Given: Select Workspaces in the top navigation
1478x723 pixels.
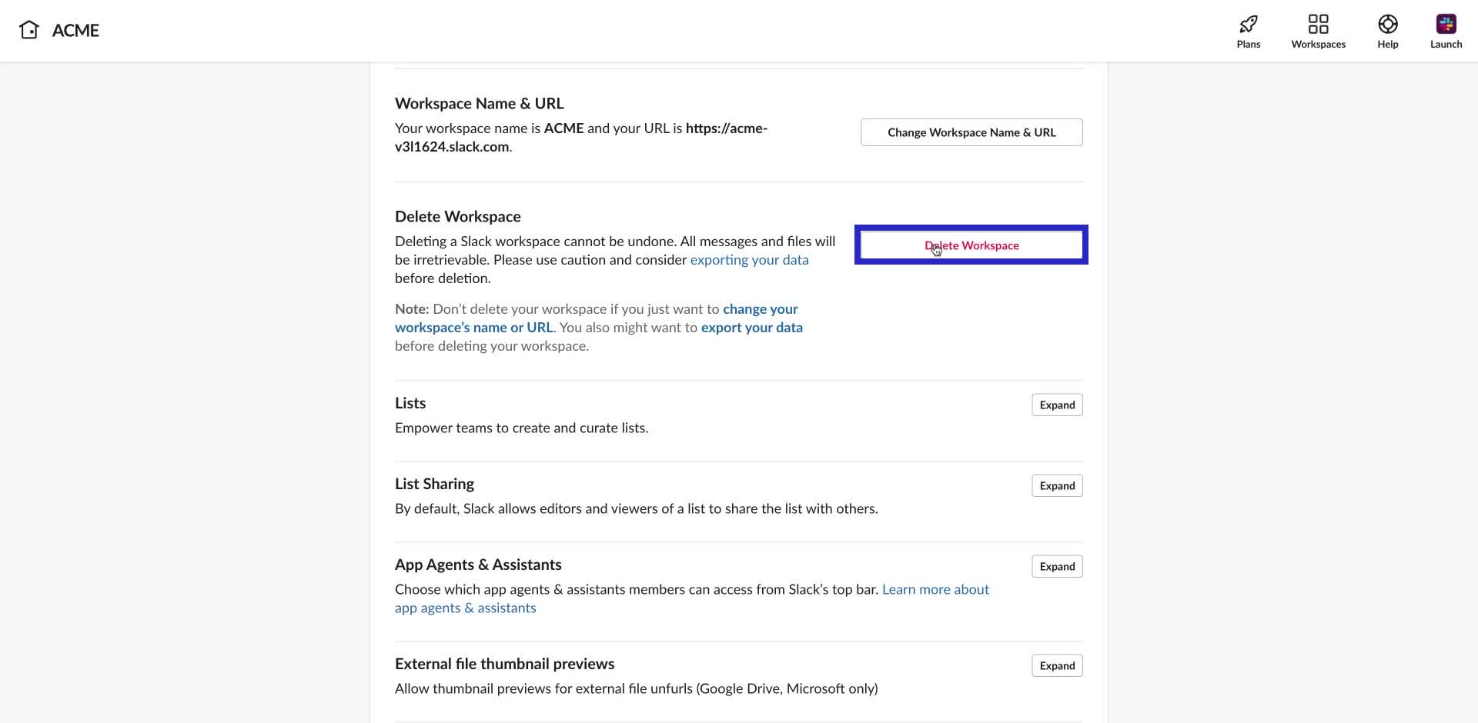Looking at the screenshot, I should pyautogui.click(x=1318, y=44).
